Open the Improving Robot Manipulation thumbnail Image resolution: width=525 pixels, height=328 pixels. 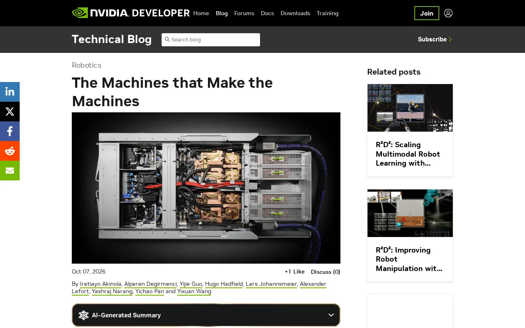click(x=410, y=213)
